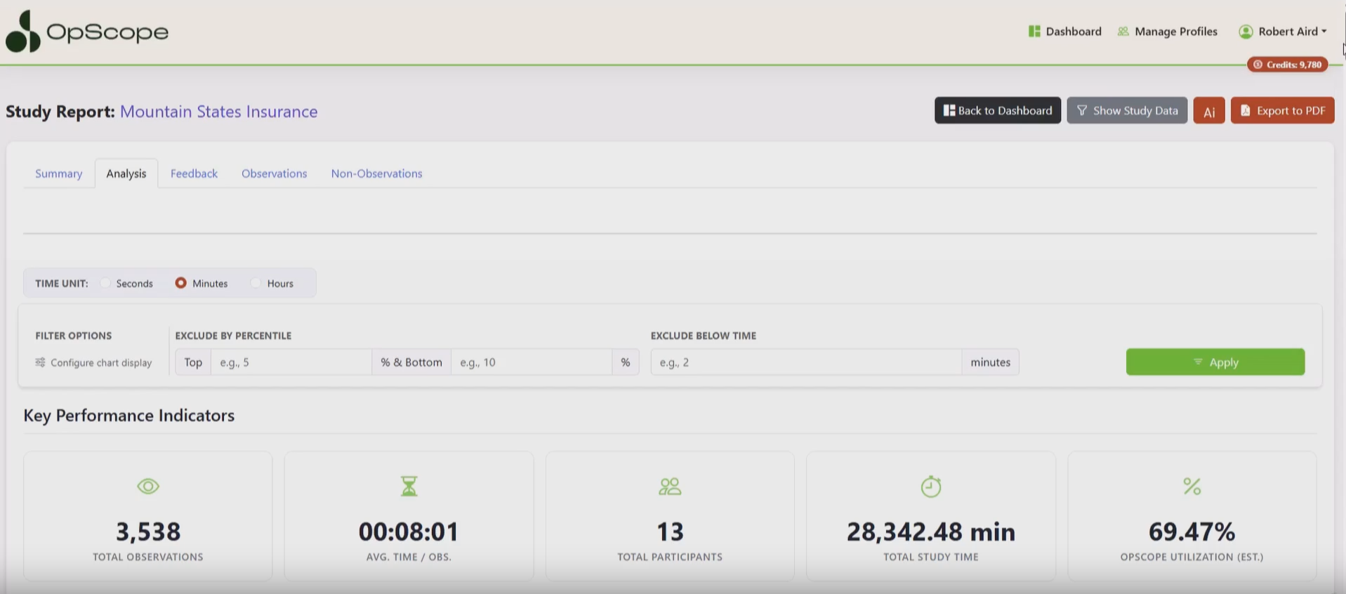Click the hourglass icon above Avg. Time

tap(409, 486)
